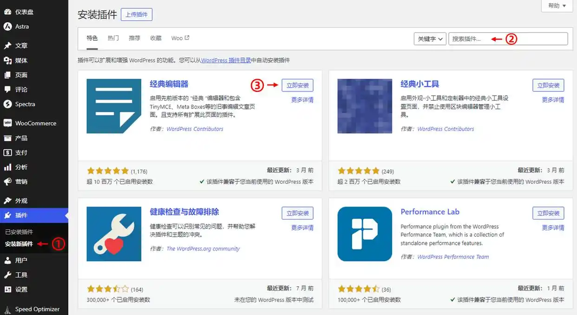Open the 仪表盘 dashboard from the sidebar

coord(22,12)
